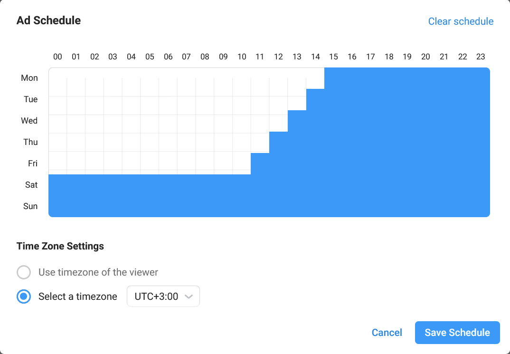Select the 12 hour column header
Viewport: 510px width, 354px height.
pyautogui.click(x=278, y=57)
